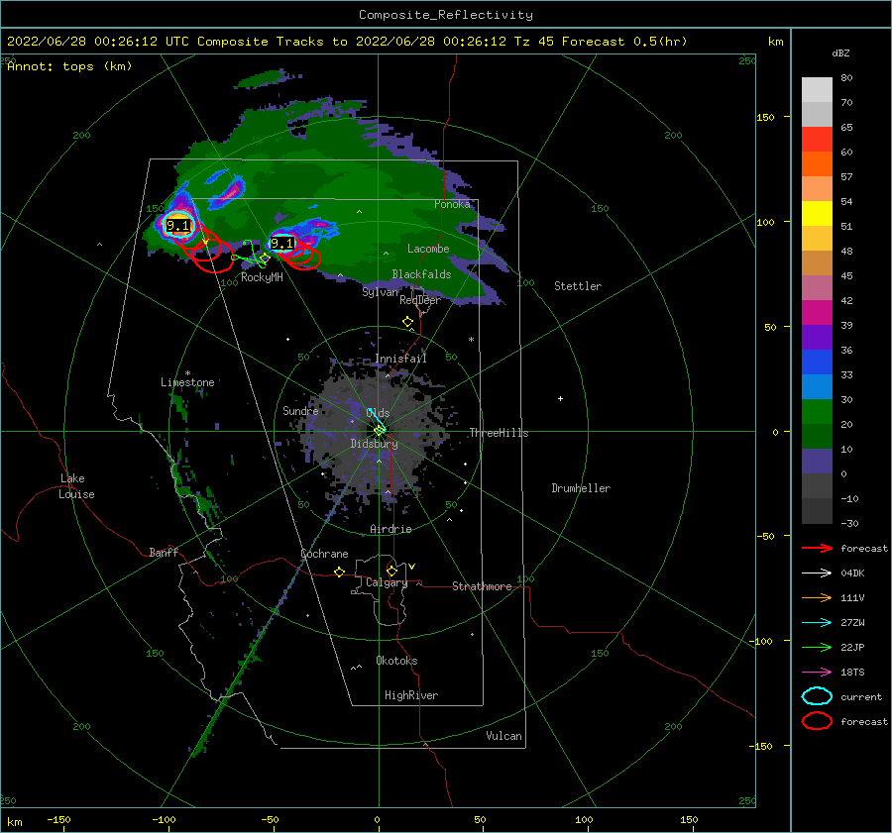Screen dimensions: 892x833
Task: Select the Drumheller label
Action: click(x=581, y=488)
